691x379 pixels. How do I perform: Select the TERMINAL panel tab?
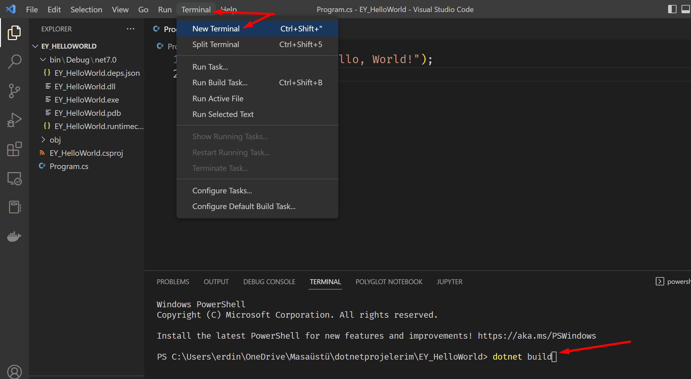coord(325,282)
